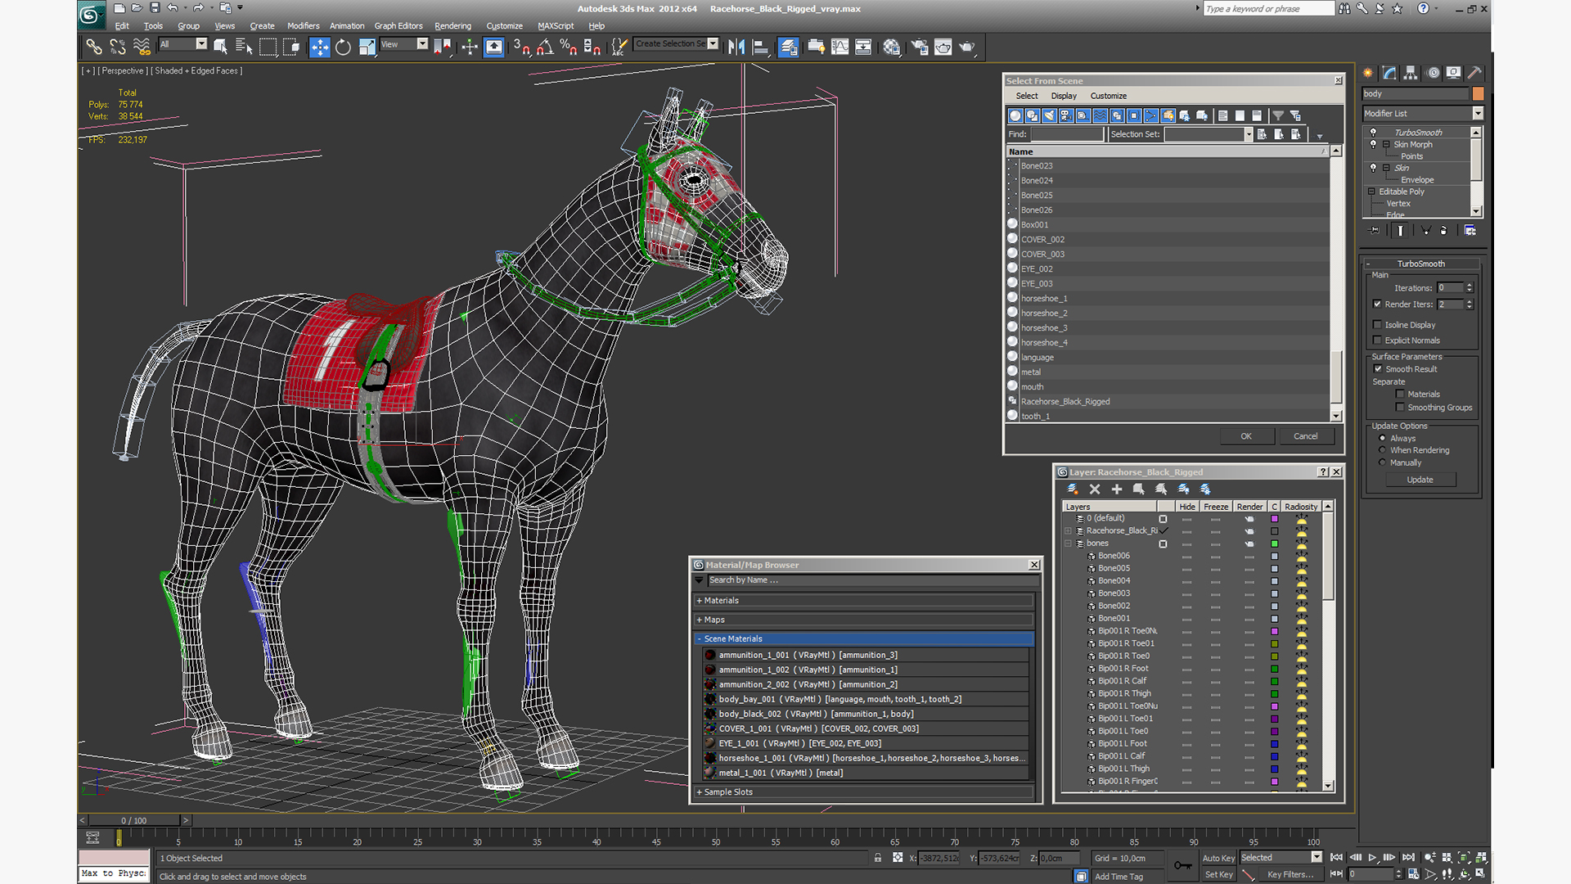Toggle Angle Snap in main toolbar
The width and height of the screenshot is (1571, 884).
[545, 47]
